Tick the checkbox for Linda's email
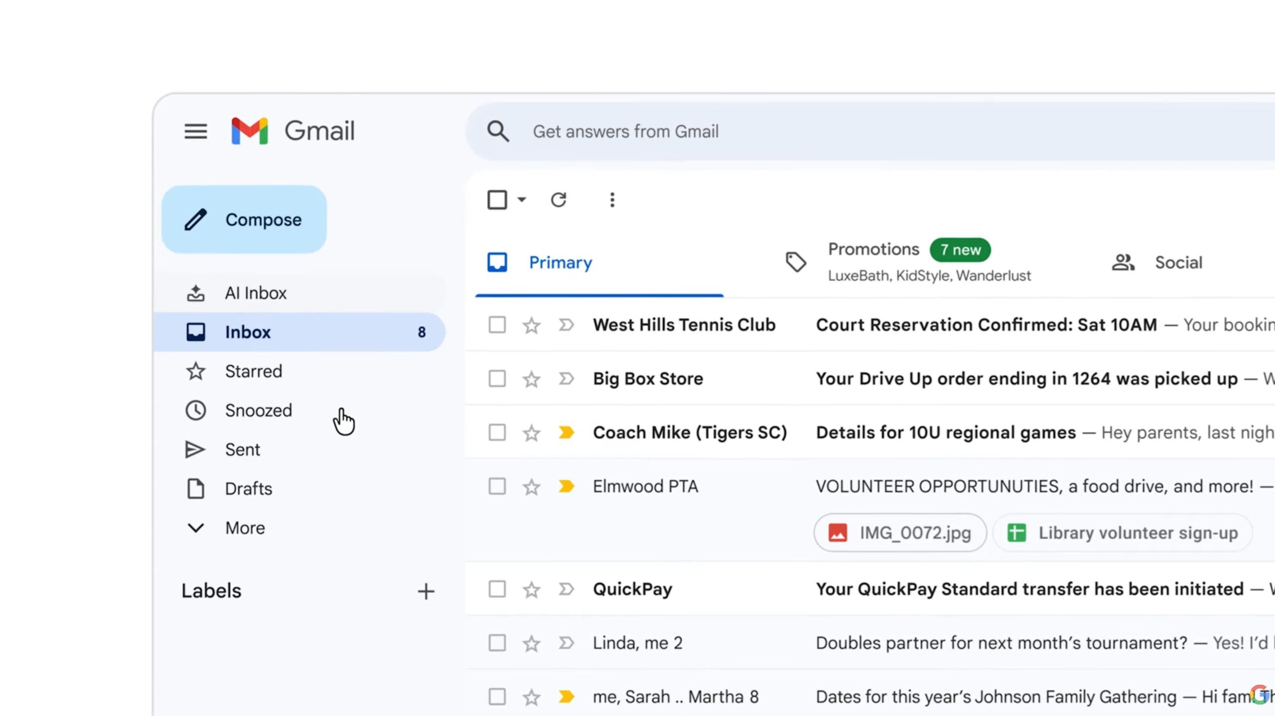This screenshot has width=1275, height=716. 497,643
